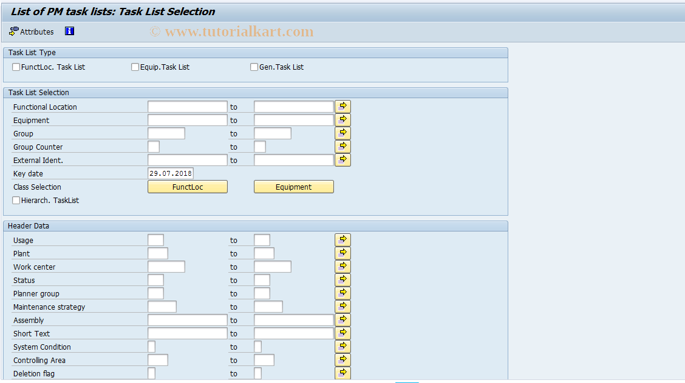Click the Usage to field

click(262, 240)
